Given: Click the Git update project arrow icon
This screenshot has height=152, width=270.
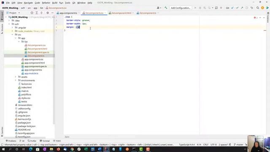Looking at the screenshot, I should [x=232, y=8].
